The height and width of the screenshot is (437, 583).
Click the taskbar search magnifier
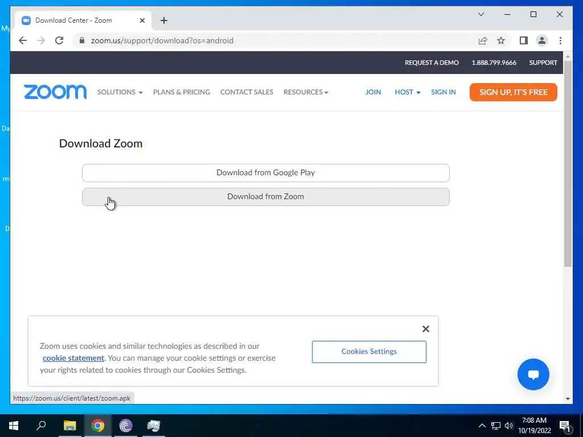[x=41, y=426]
